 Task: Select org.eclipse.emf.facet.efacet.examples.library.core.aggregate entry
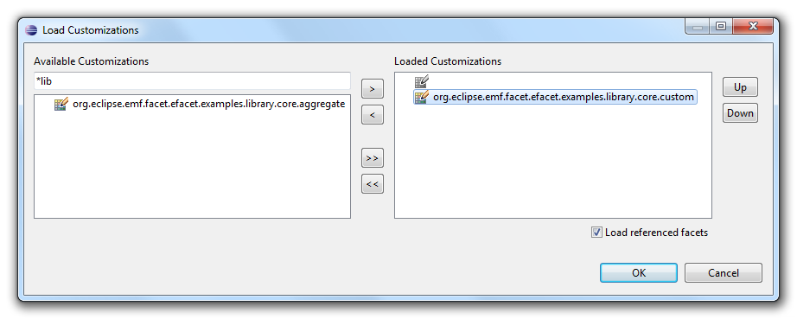209,105
